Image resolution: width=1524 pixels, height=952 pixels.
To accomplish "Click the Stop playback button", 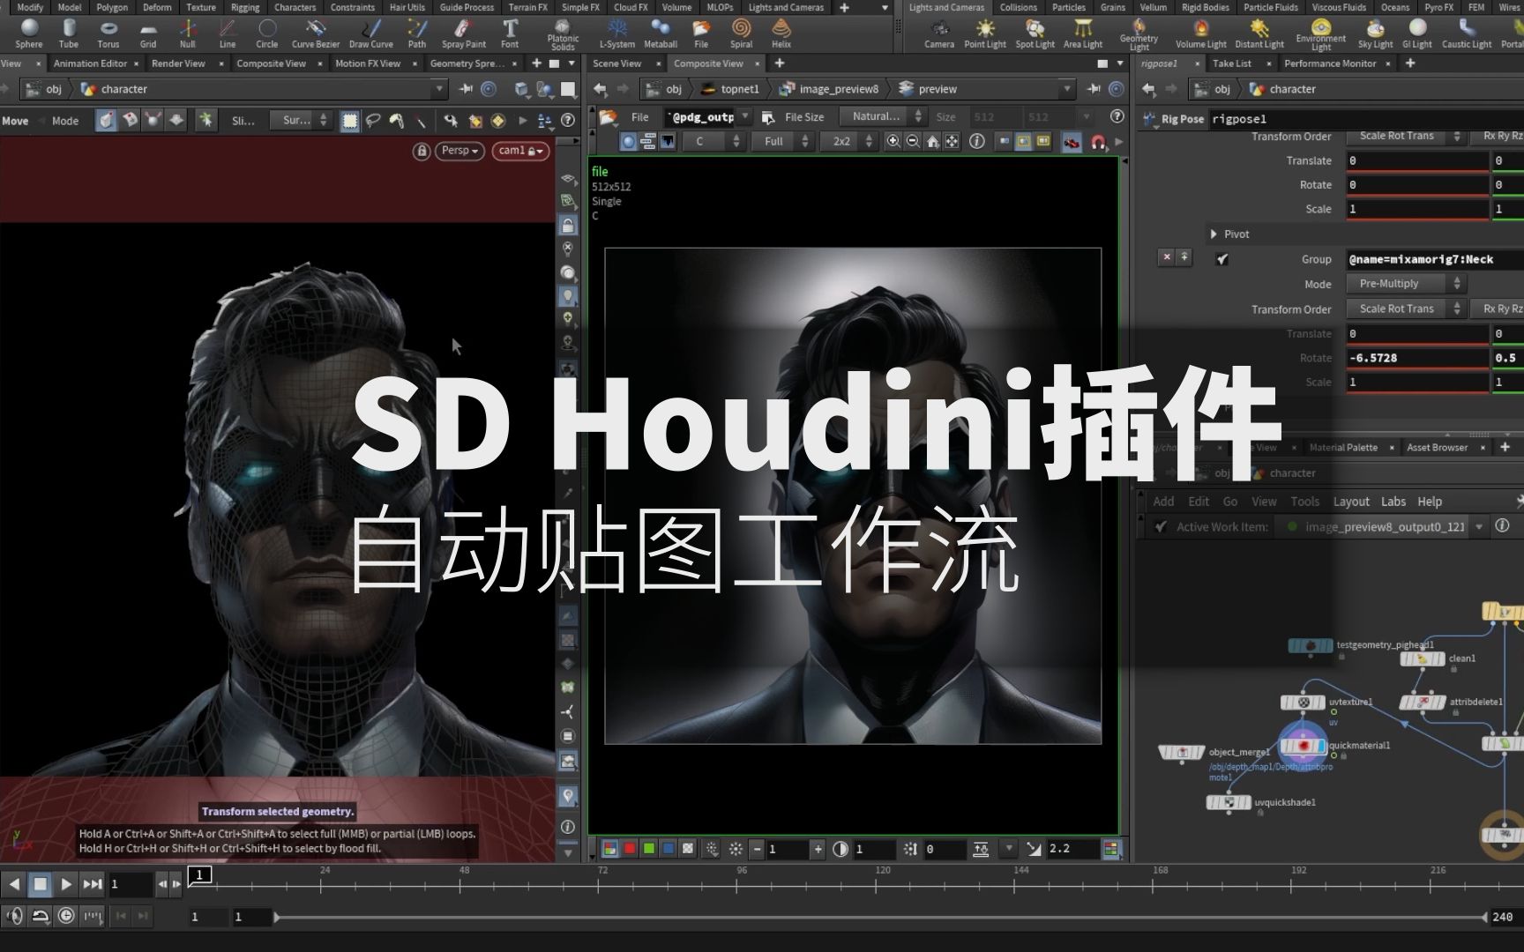I will tap(40, 883).
